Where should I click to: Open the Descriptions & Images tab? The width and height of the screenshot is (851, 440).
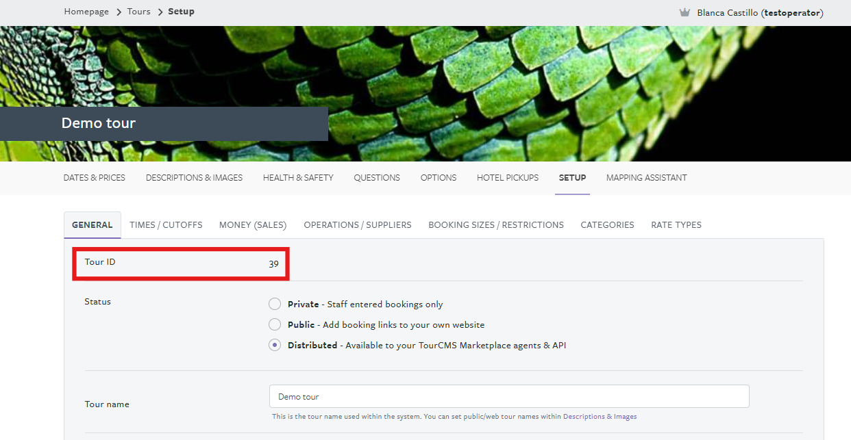point(194,178)
